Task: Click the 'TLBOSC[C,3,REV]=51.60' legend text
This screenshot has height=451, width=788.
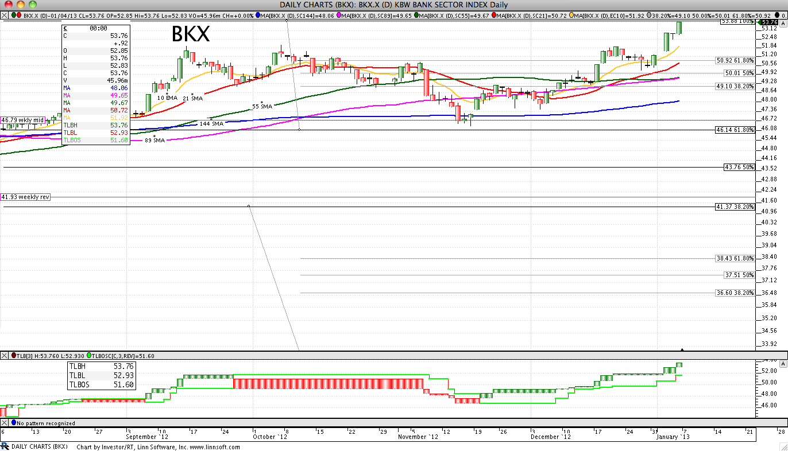Action: pos(123,356)
